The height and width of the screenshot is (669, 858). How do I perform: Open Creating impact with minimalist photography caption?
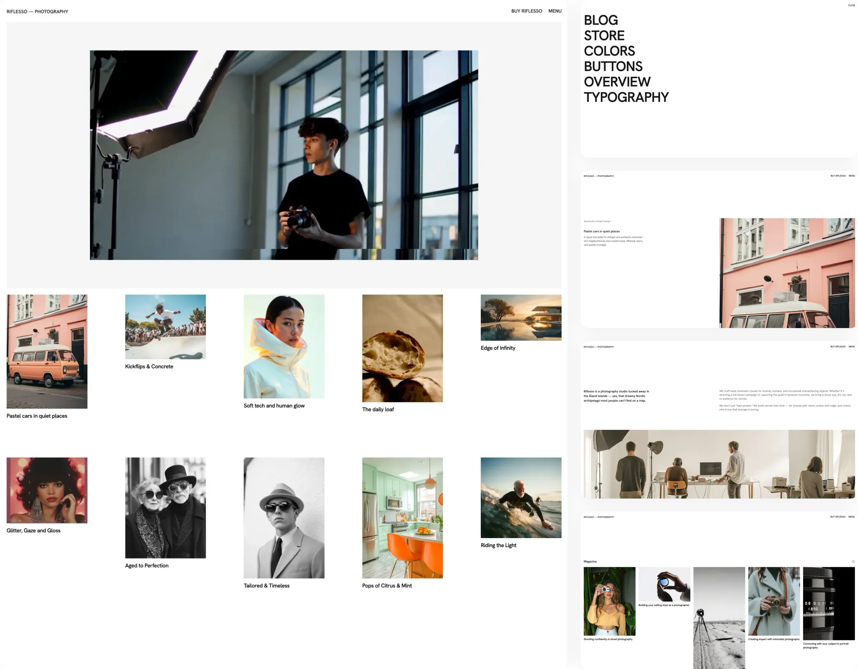774,639
